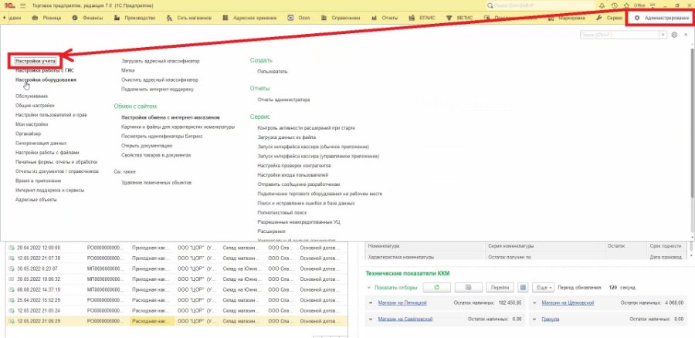Image resolution: width=695 pixels, height=338 pixels.
Task: Click the Срок годности column header
Action: [x=665, y=245]
